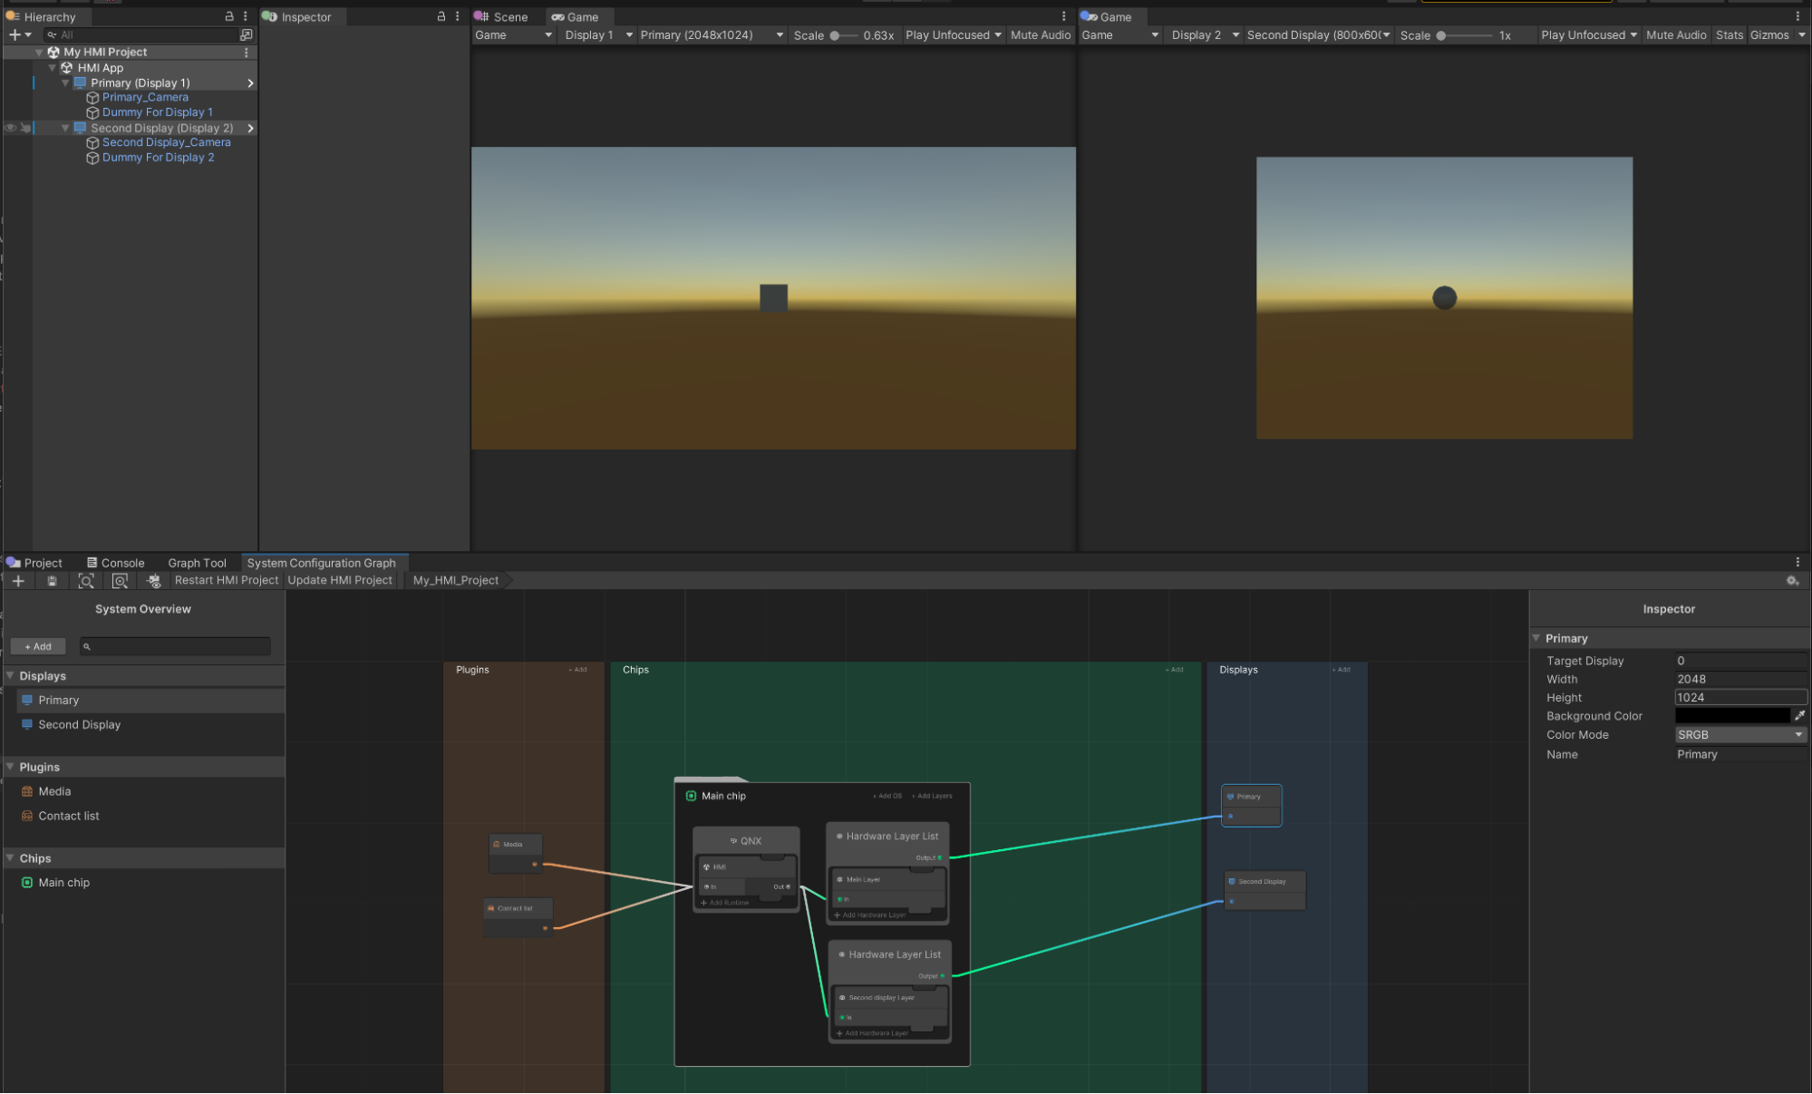Image resolution: width=1812 pixels, height=1094 pixels.
Task: Click the Dummy For Display 2 cube icon
Action: (92, 158)
